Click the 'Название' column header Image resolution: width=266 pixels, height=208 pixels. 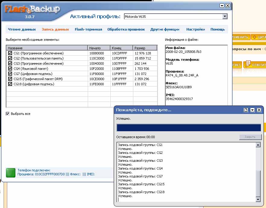47,48
